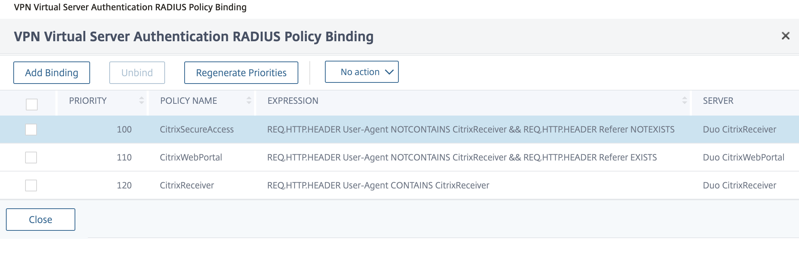Click the X to dismiss the binding dialog

pos(786,36)
